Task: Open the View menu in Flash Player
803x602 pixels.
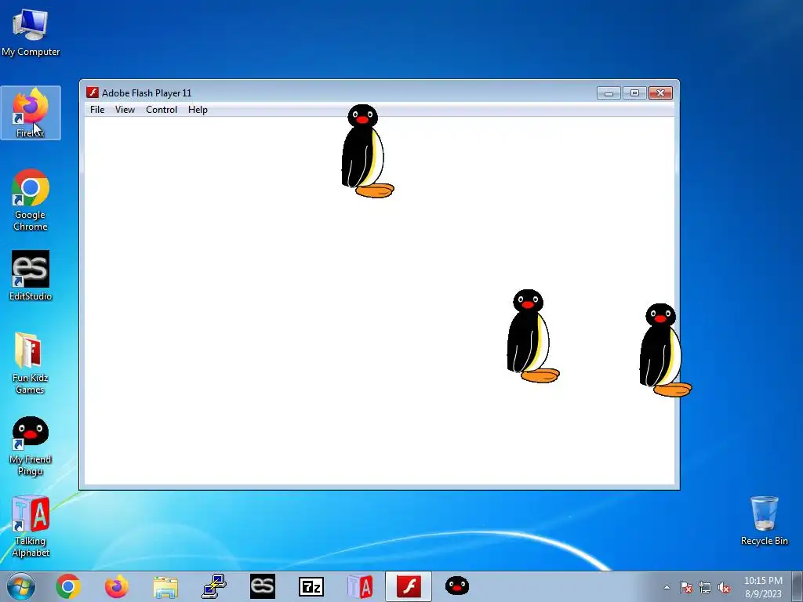Action: [125, 110]
